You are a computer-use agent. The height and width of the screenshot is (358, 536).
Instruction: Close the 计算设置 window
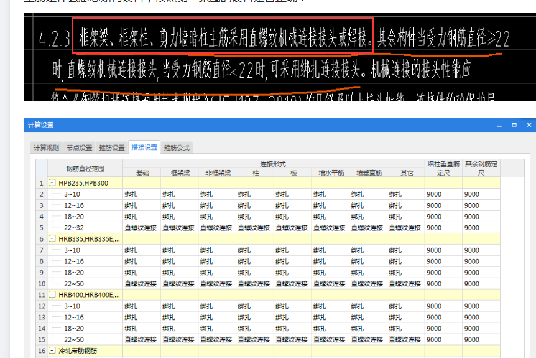529,125
